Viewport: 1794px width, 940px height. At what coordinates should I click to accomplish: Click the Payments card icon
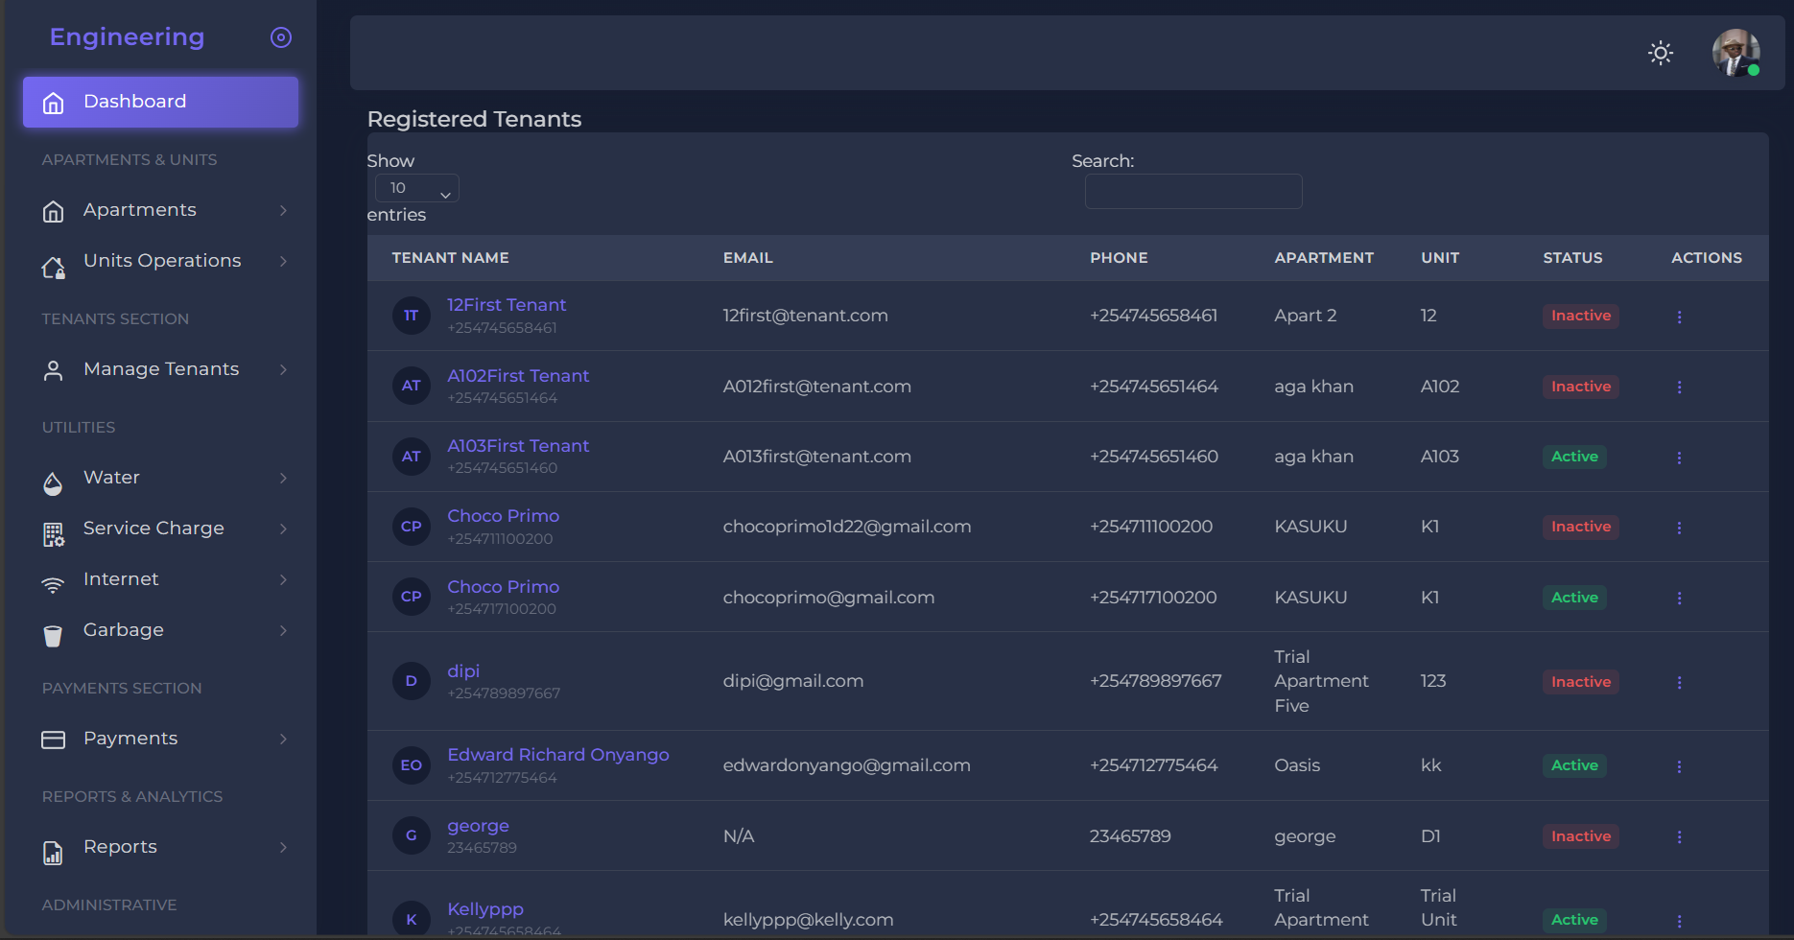pyautogui.click(x=54, y=740)
